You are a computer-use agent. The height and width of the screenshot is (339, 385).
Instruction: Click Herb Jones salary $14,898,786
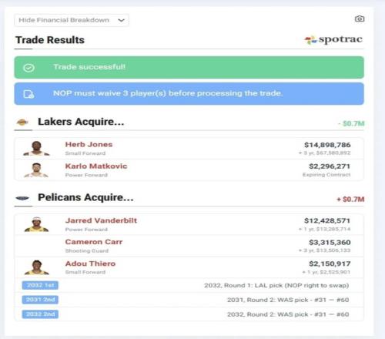click(x=327, y=145)
